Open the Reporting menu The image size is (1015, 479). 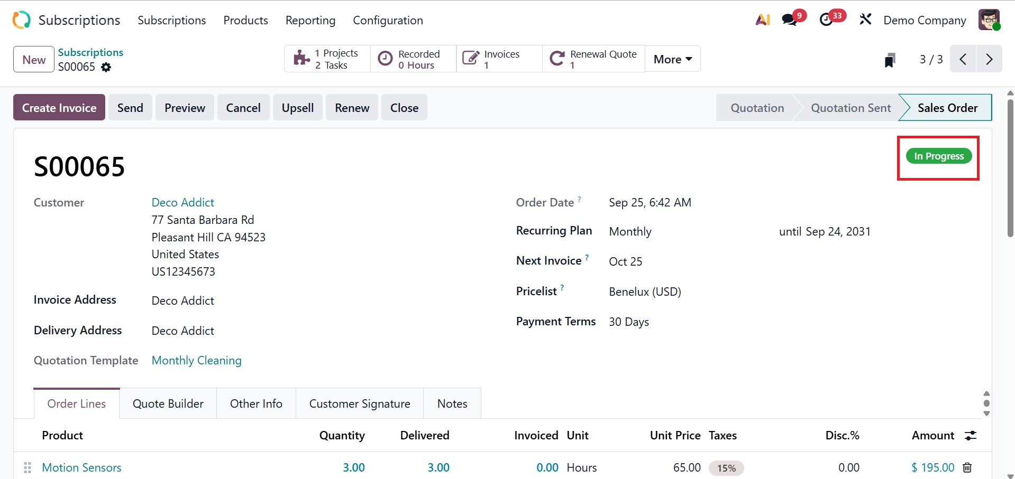click(x=310, y=20)
